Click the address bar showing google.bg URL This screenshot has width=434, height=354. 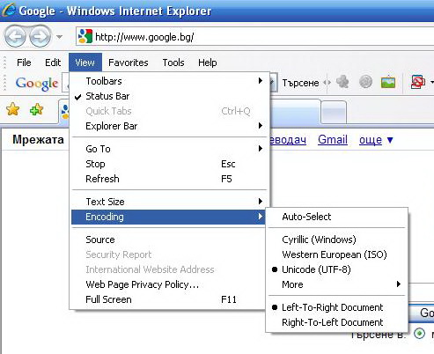254,37
